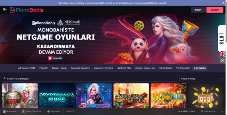Open the PROVIDERS list
The image size is (227, 115).
click(x=200, y=68)
